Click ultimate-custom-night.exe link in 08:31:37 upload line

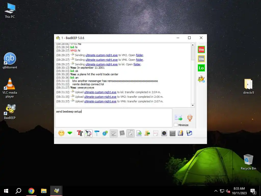[x=100, y=101]
